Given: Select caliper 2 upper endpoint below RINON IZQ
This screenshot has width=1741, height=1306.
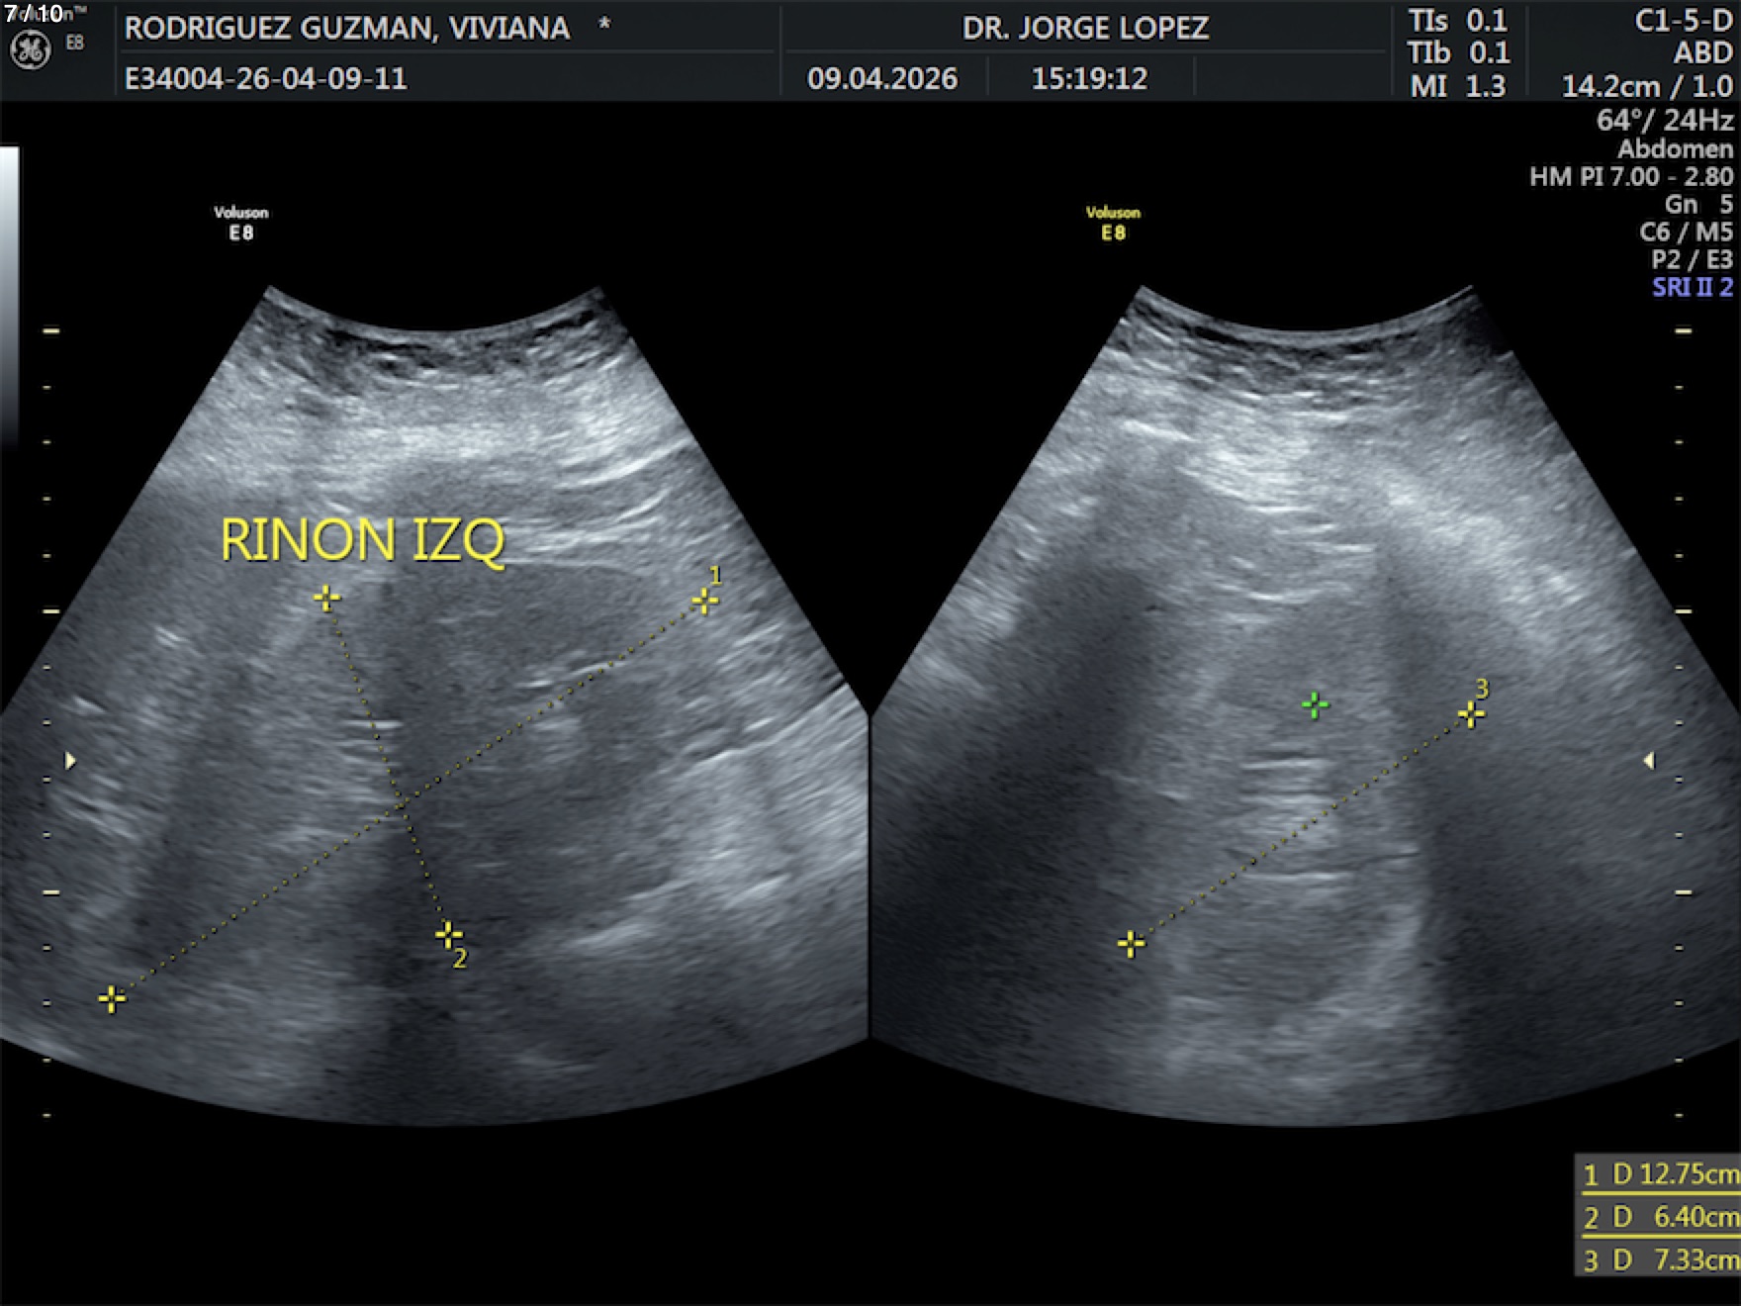Looking at the screenshot, I should (x=326, y=598).
